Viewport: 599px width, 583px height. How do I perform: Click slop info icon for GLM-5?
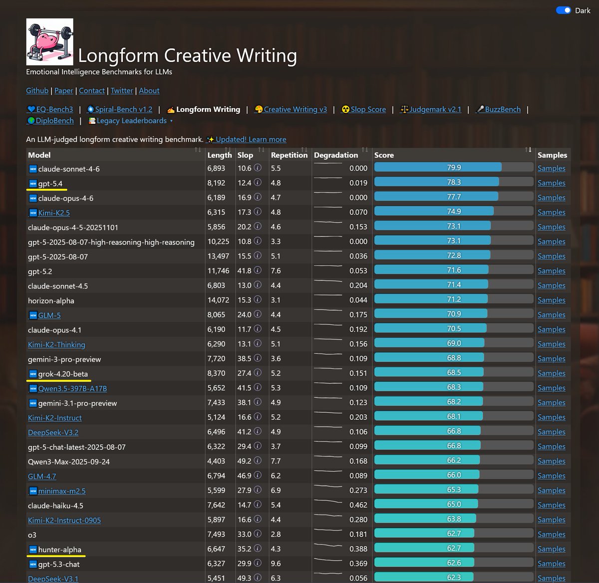258,314
